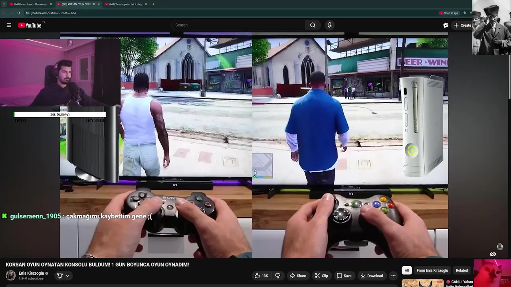The height and width of the screenshot is (287, 511).
Task: Open the Enis Kirazoglu channel name link
Action: point(31,273)
